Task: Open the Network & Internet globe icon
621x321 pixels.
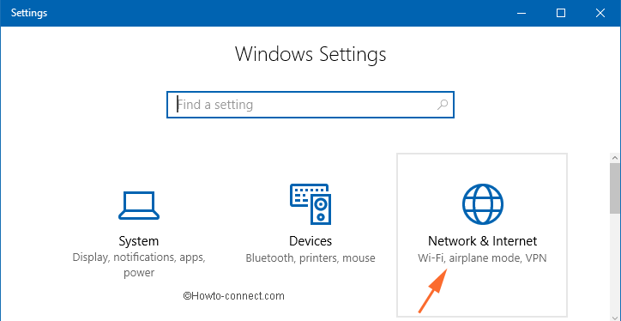Action: point(482,203)
